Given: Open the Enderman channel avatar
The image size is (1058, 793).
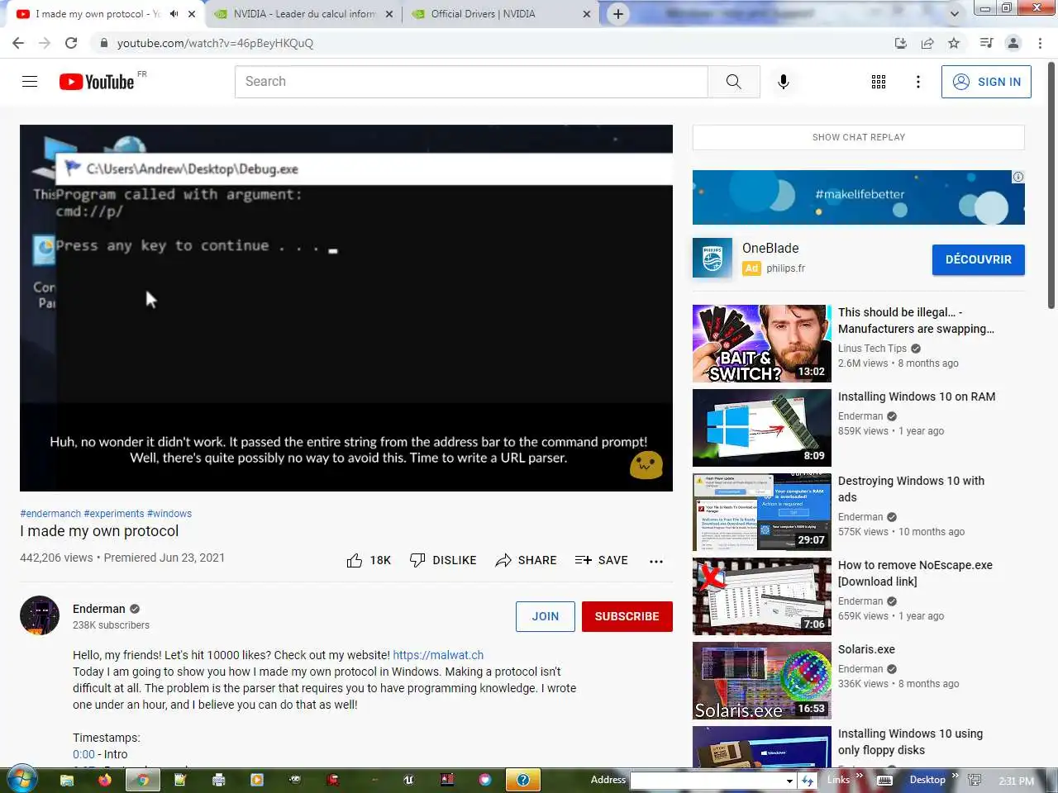Looking at the screenshot, I should pos(40,615).
